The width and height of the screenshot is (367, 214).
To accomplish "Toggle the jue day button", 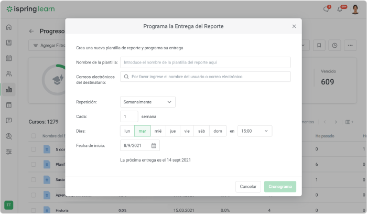I will pyautogui.click(x=173, y=131).
